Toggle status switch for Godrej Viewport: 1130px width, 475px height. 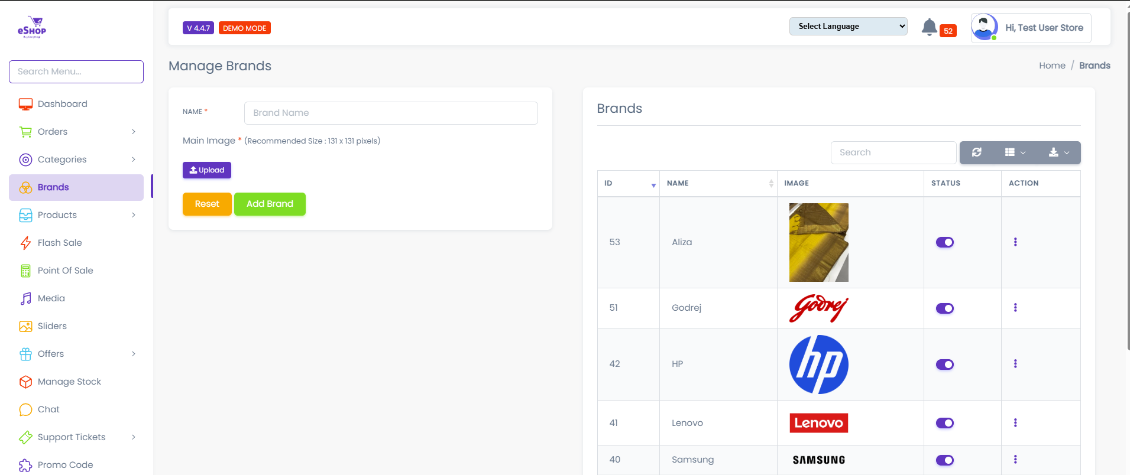[944, 308]
